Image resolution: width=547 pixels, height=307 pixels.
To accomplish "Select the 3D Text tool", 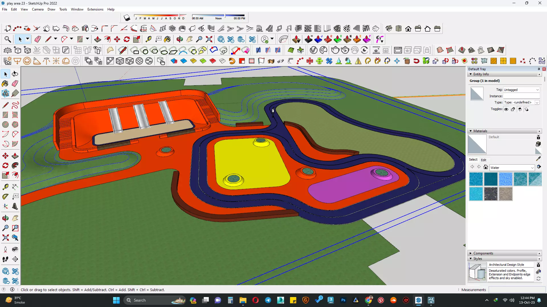I will point(15,206).
